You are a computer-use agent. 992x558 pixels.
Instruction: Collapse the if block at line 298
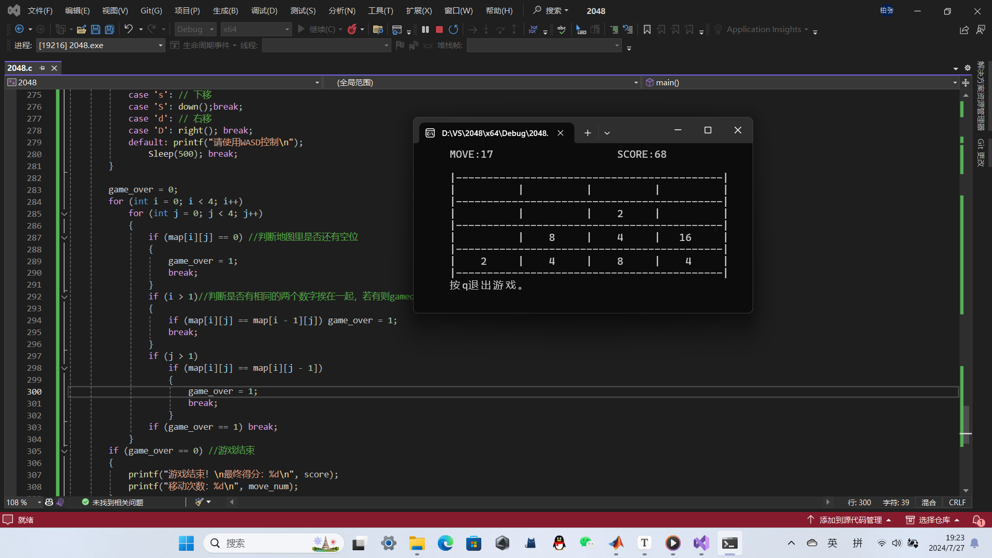point(65,368)
